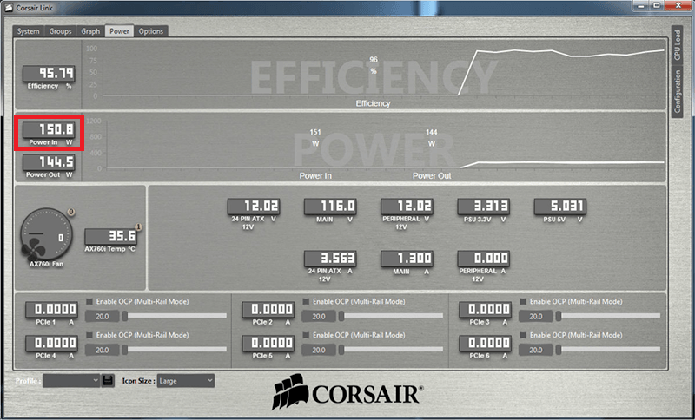
Task: Click the Power In 150.8 readout
Action: [x=50, y=129]
